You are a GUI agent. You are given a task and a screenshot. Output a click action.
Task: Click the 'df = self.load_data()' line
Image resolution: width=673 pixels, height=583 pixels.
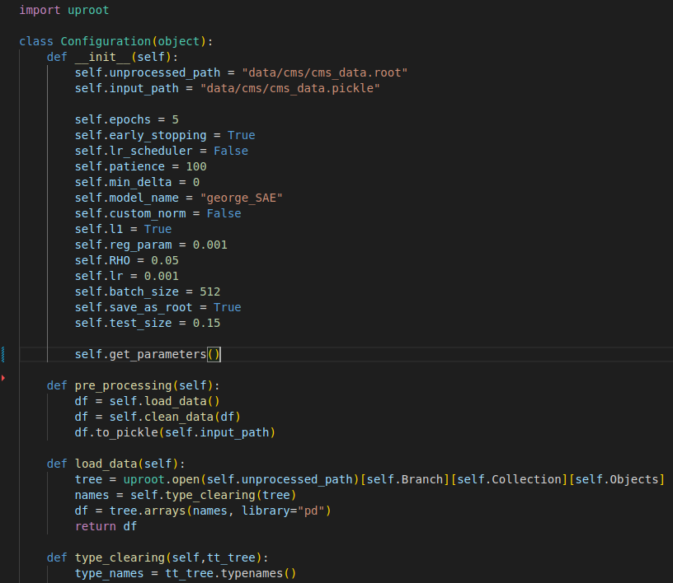(x=147, y=401)
